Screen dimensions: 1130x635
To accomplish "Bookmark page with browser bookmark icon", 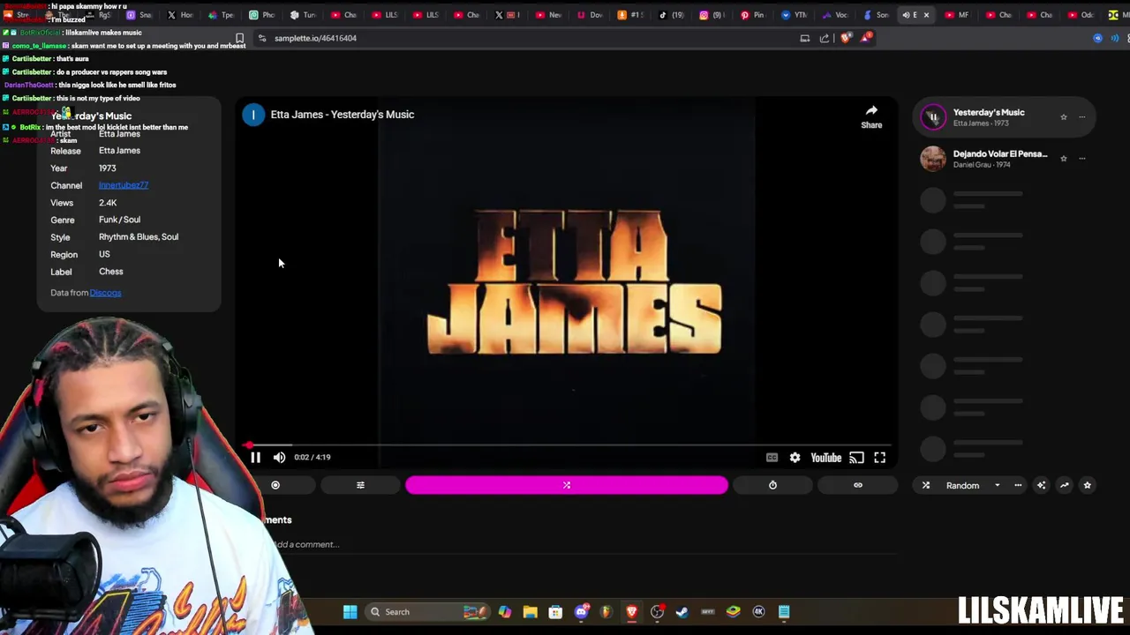I will coord(239,38).
